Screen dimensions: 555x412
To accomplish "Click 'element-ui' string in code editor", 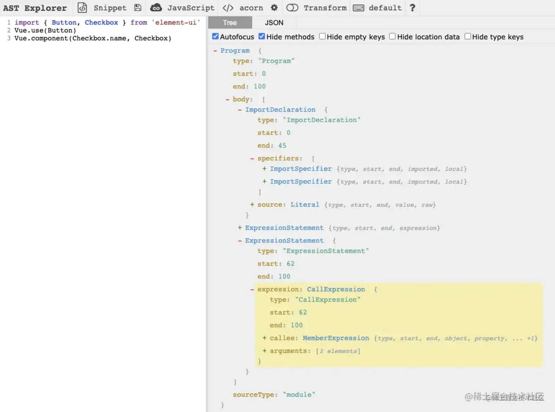I will (176, 22).
